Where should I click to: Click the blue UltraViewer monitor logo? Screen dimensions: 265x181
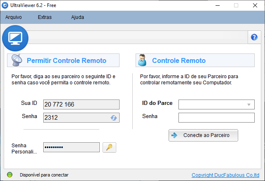(x=15, y=38)
